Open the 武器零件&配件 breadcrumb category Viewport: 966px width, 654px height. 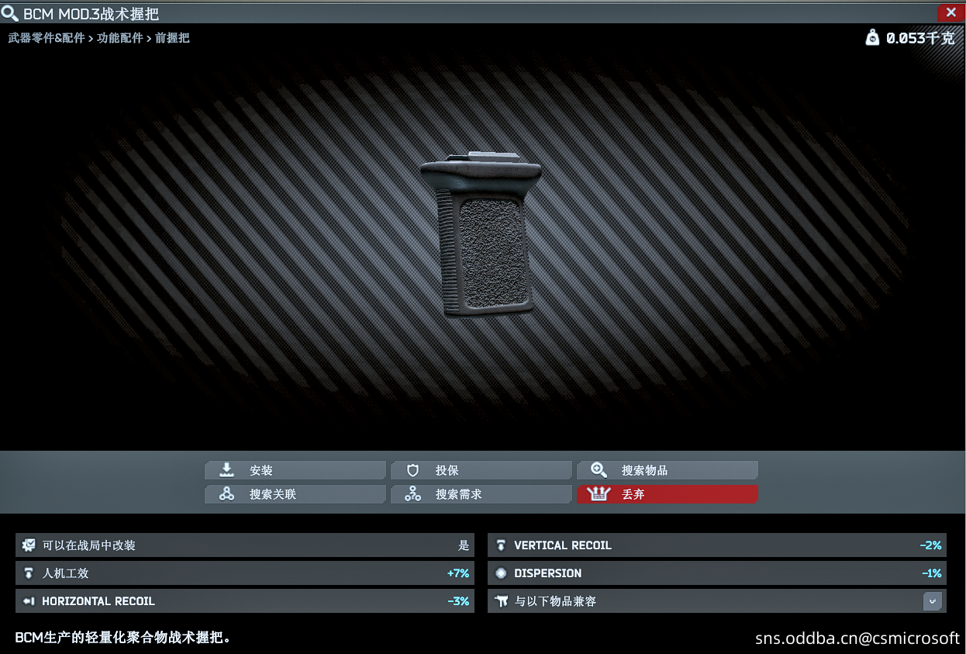47,37
